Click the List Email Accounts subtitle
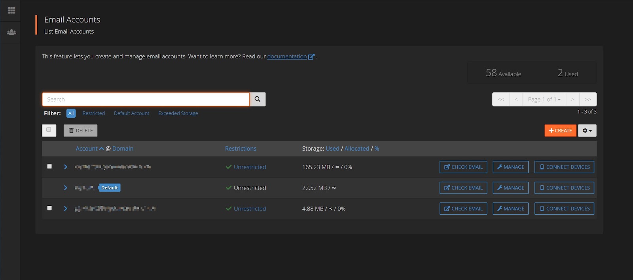The image size is (633, 280). (69, 32)
